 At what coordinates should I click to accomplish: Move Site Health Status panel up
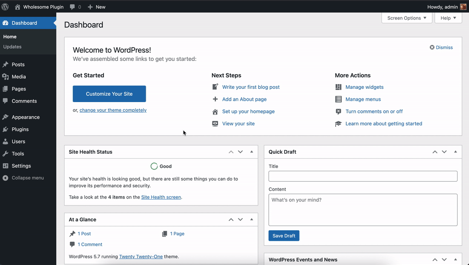[231, 152]
